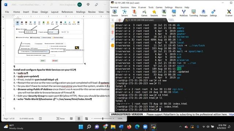The image size is (234, 131).
Task: Open the Session icon in MobaXterm toolbar
Action: [x=114, y=13]
